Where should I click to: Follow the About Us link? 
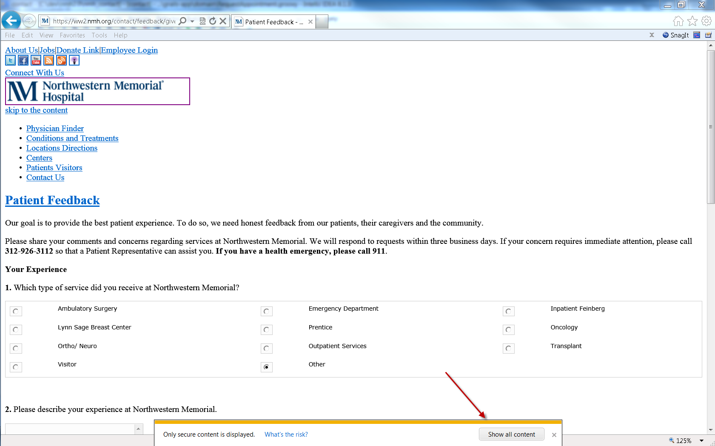pyautogui.click(x=21, y=50)
